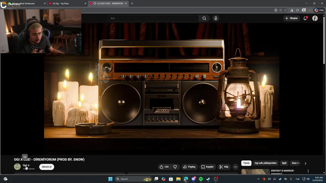Open Discord from the taskbar
326x183 pixels.
pyautogui.click(x=193, y=179)
